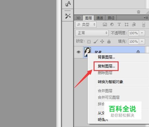Open the tool presets wrench icon
This screenshot has width=149, height=127.
68,16
